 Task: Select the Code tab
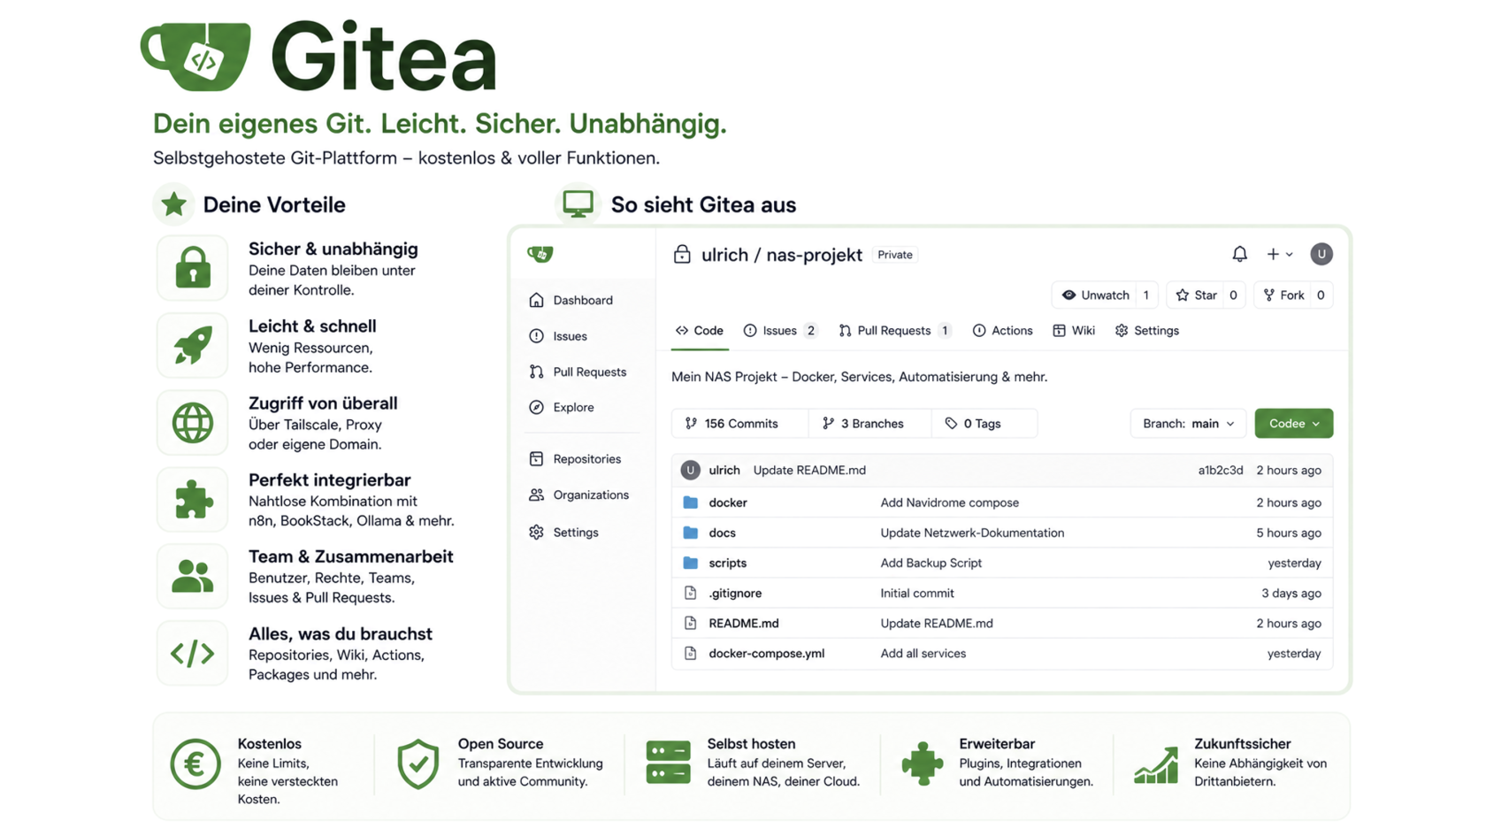pyautogui.click(x=700, y=331)
